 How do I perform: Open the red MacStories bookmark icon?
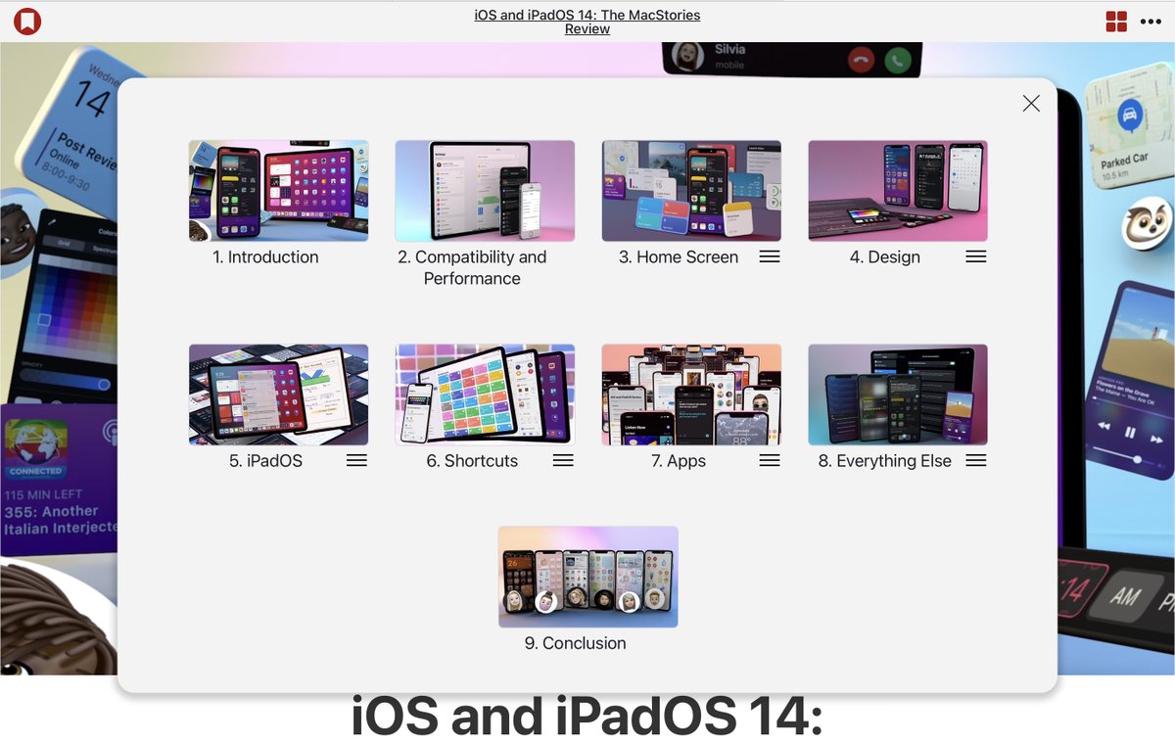[27, 21]
